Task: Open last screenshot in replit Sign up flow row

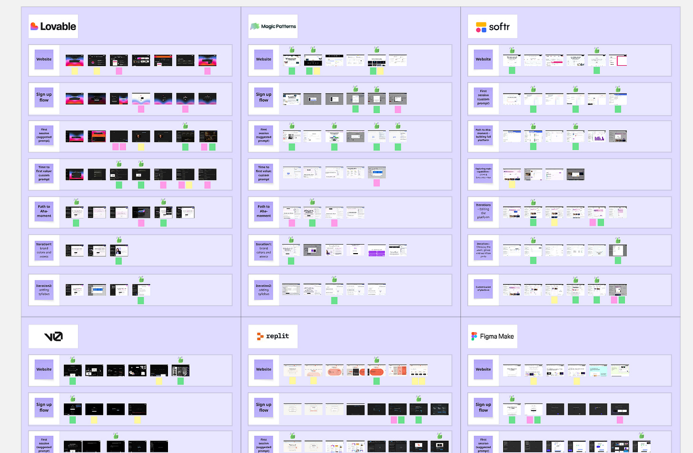Action: pos(439,409)
